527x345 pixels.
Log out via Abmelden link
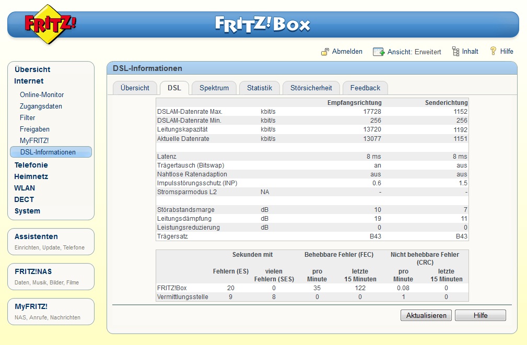point(347,51)
